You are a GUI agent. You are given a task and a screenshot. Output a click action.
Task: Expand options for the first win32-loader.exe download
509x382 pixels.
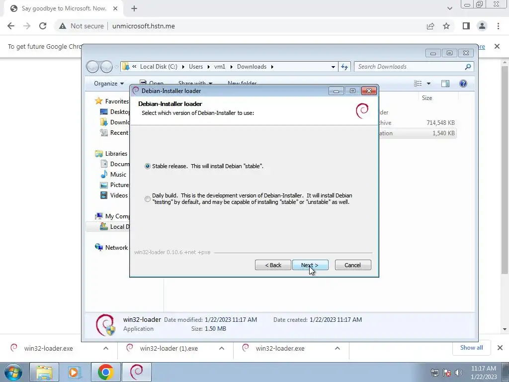(106, 349)
